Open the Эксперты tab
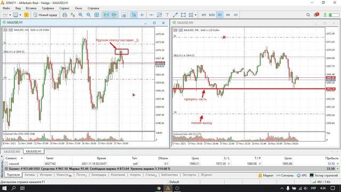 pyautogui.click(x=189, y=175)
